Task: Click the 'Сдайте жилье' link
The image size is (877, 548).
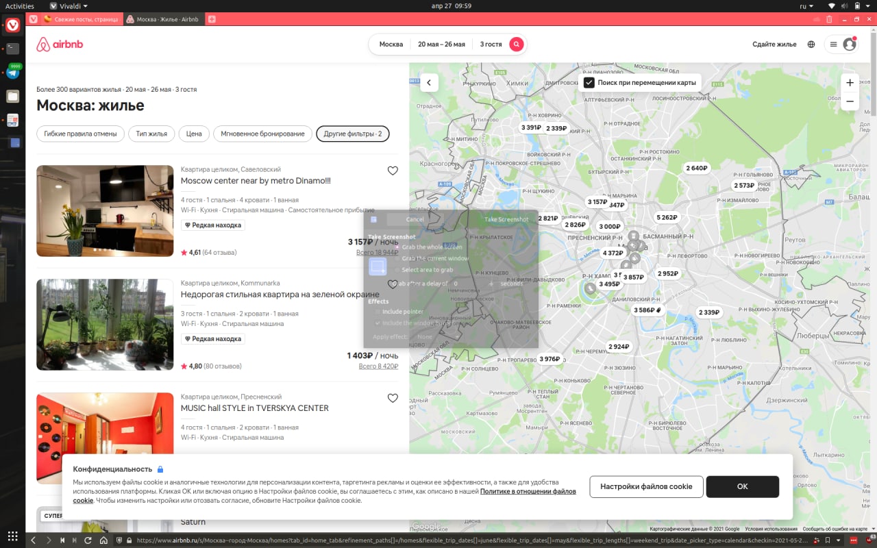Action: (774, 45)
